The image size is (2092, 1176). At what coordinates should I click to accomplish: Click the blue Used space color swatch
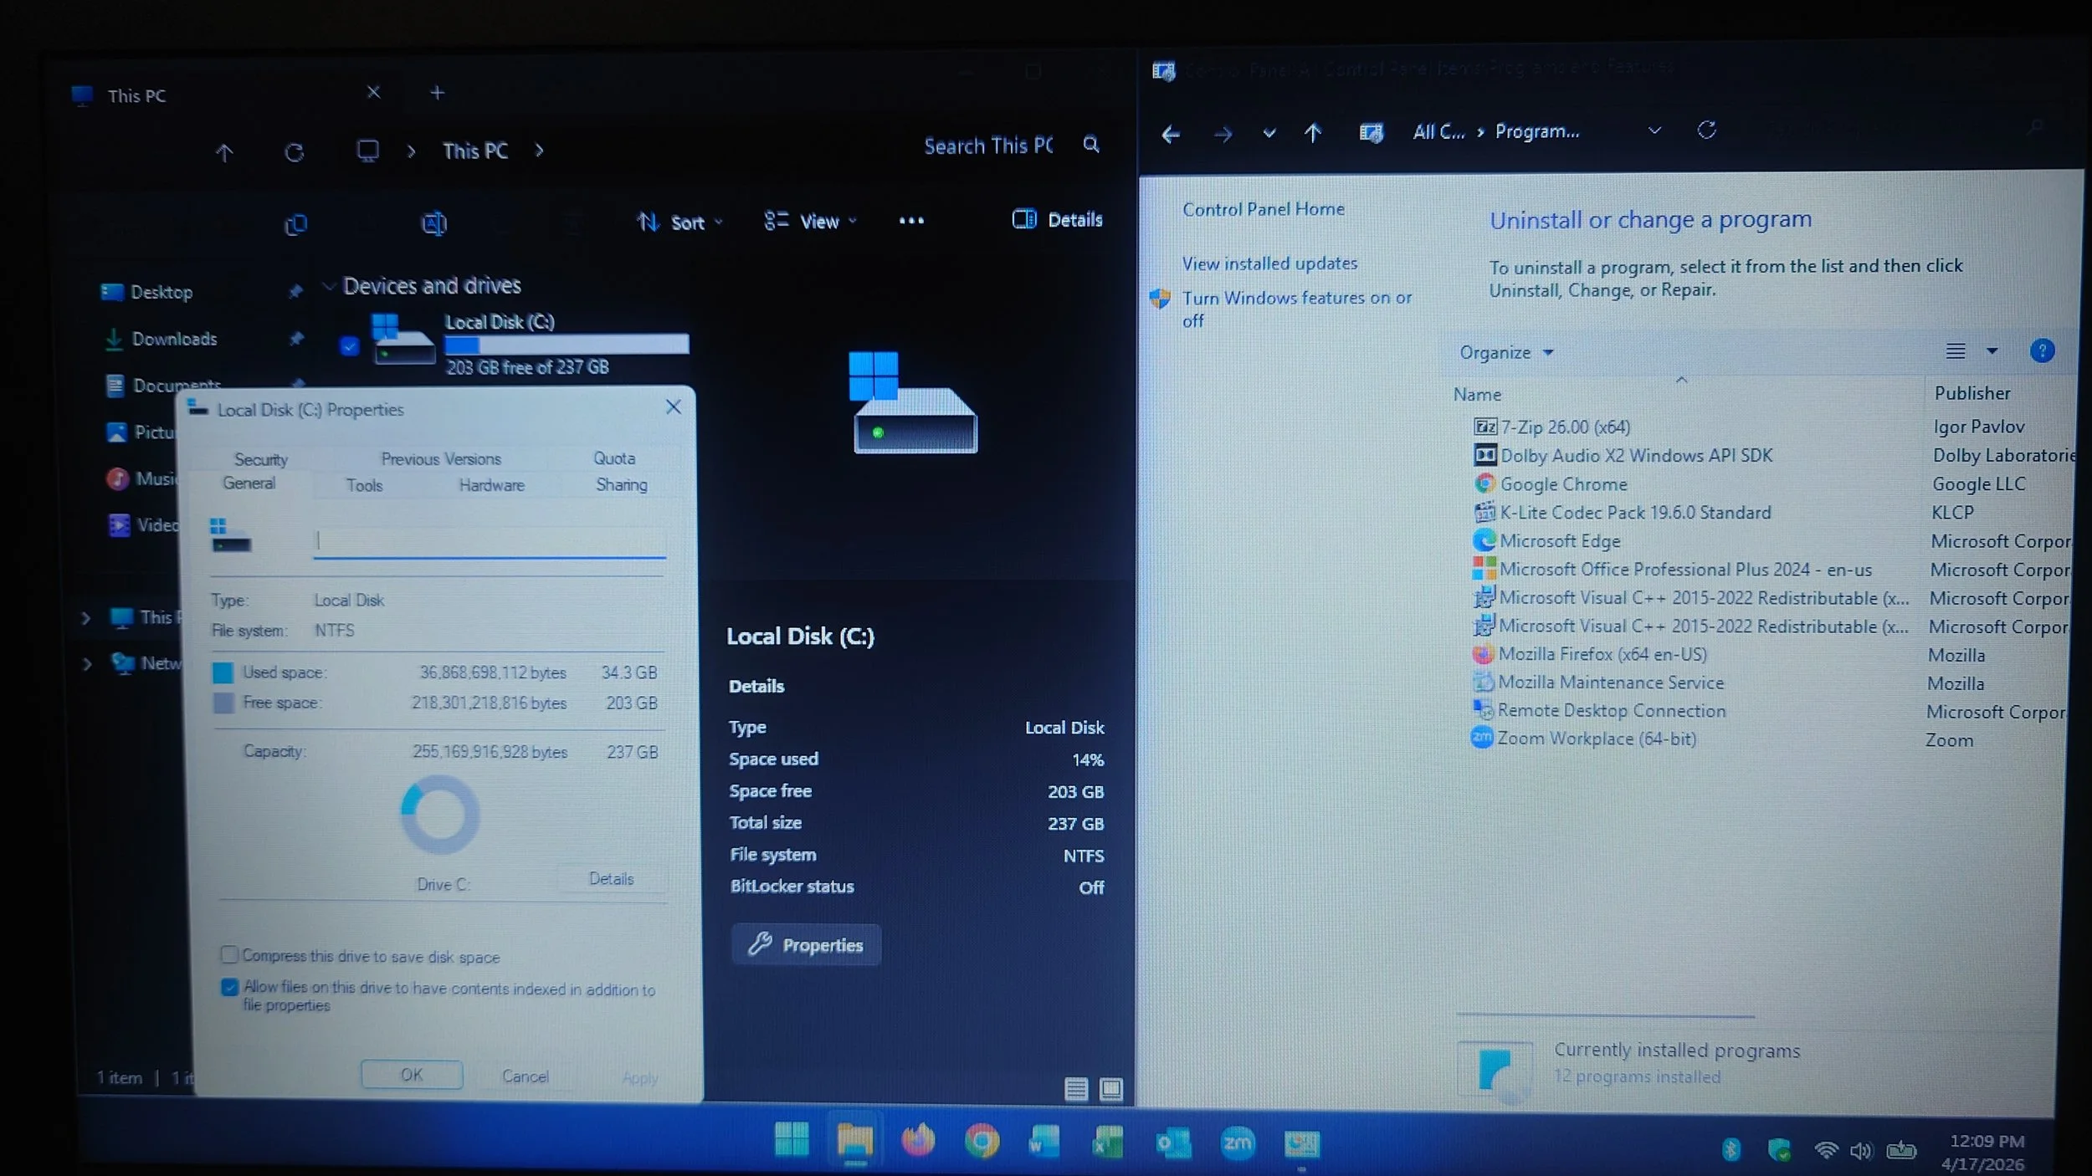[223, 673]
